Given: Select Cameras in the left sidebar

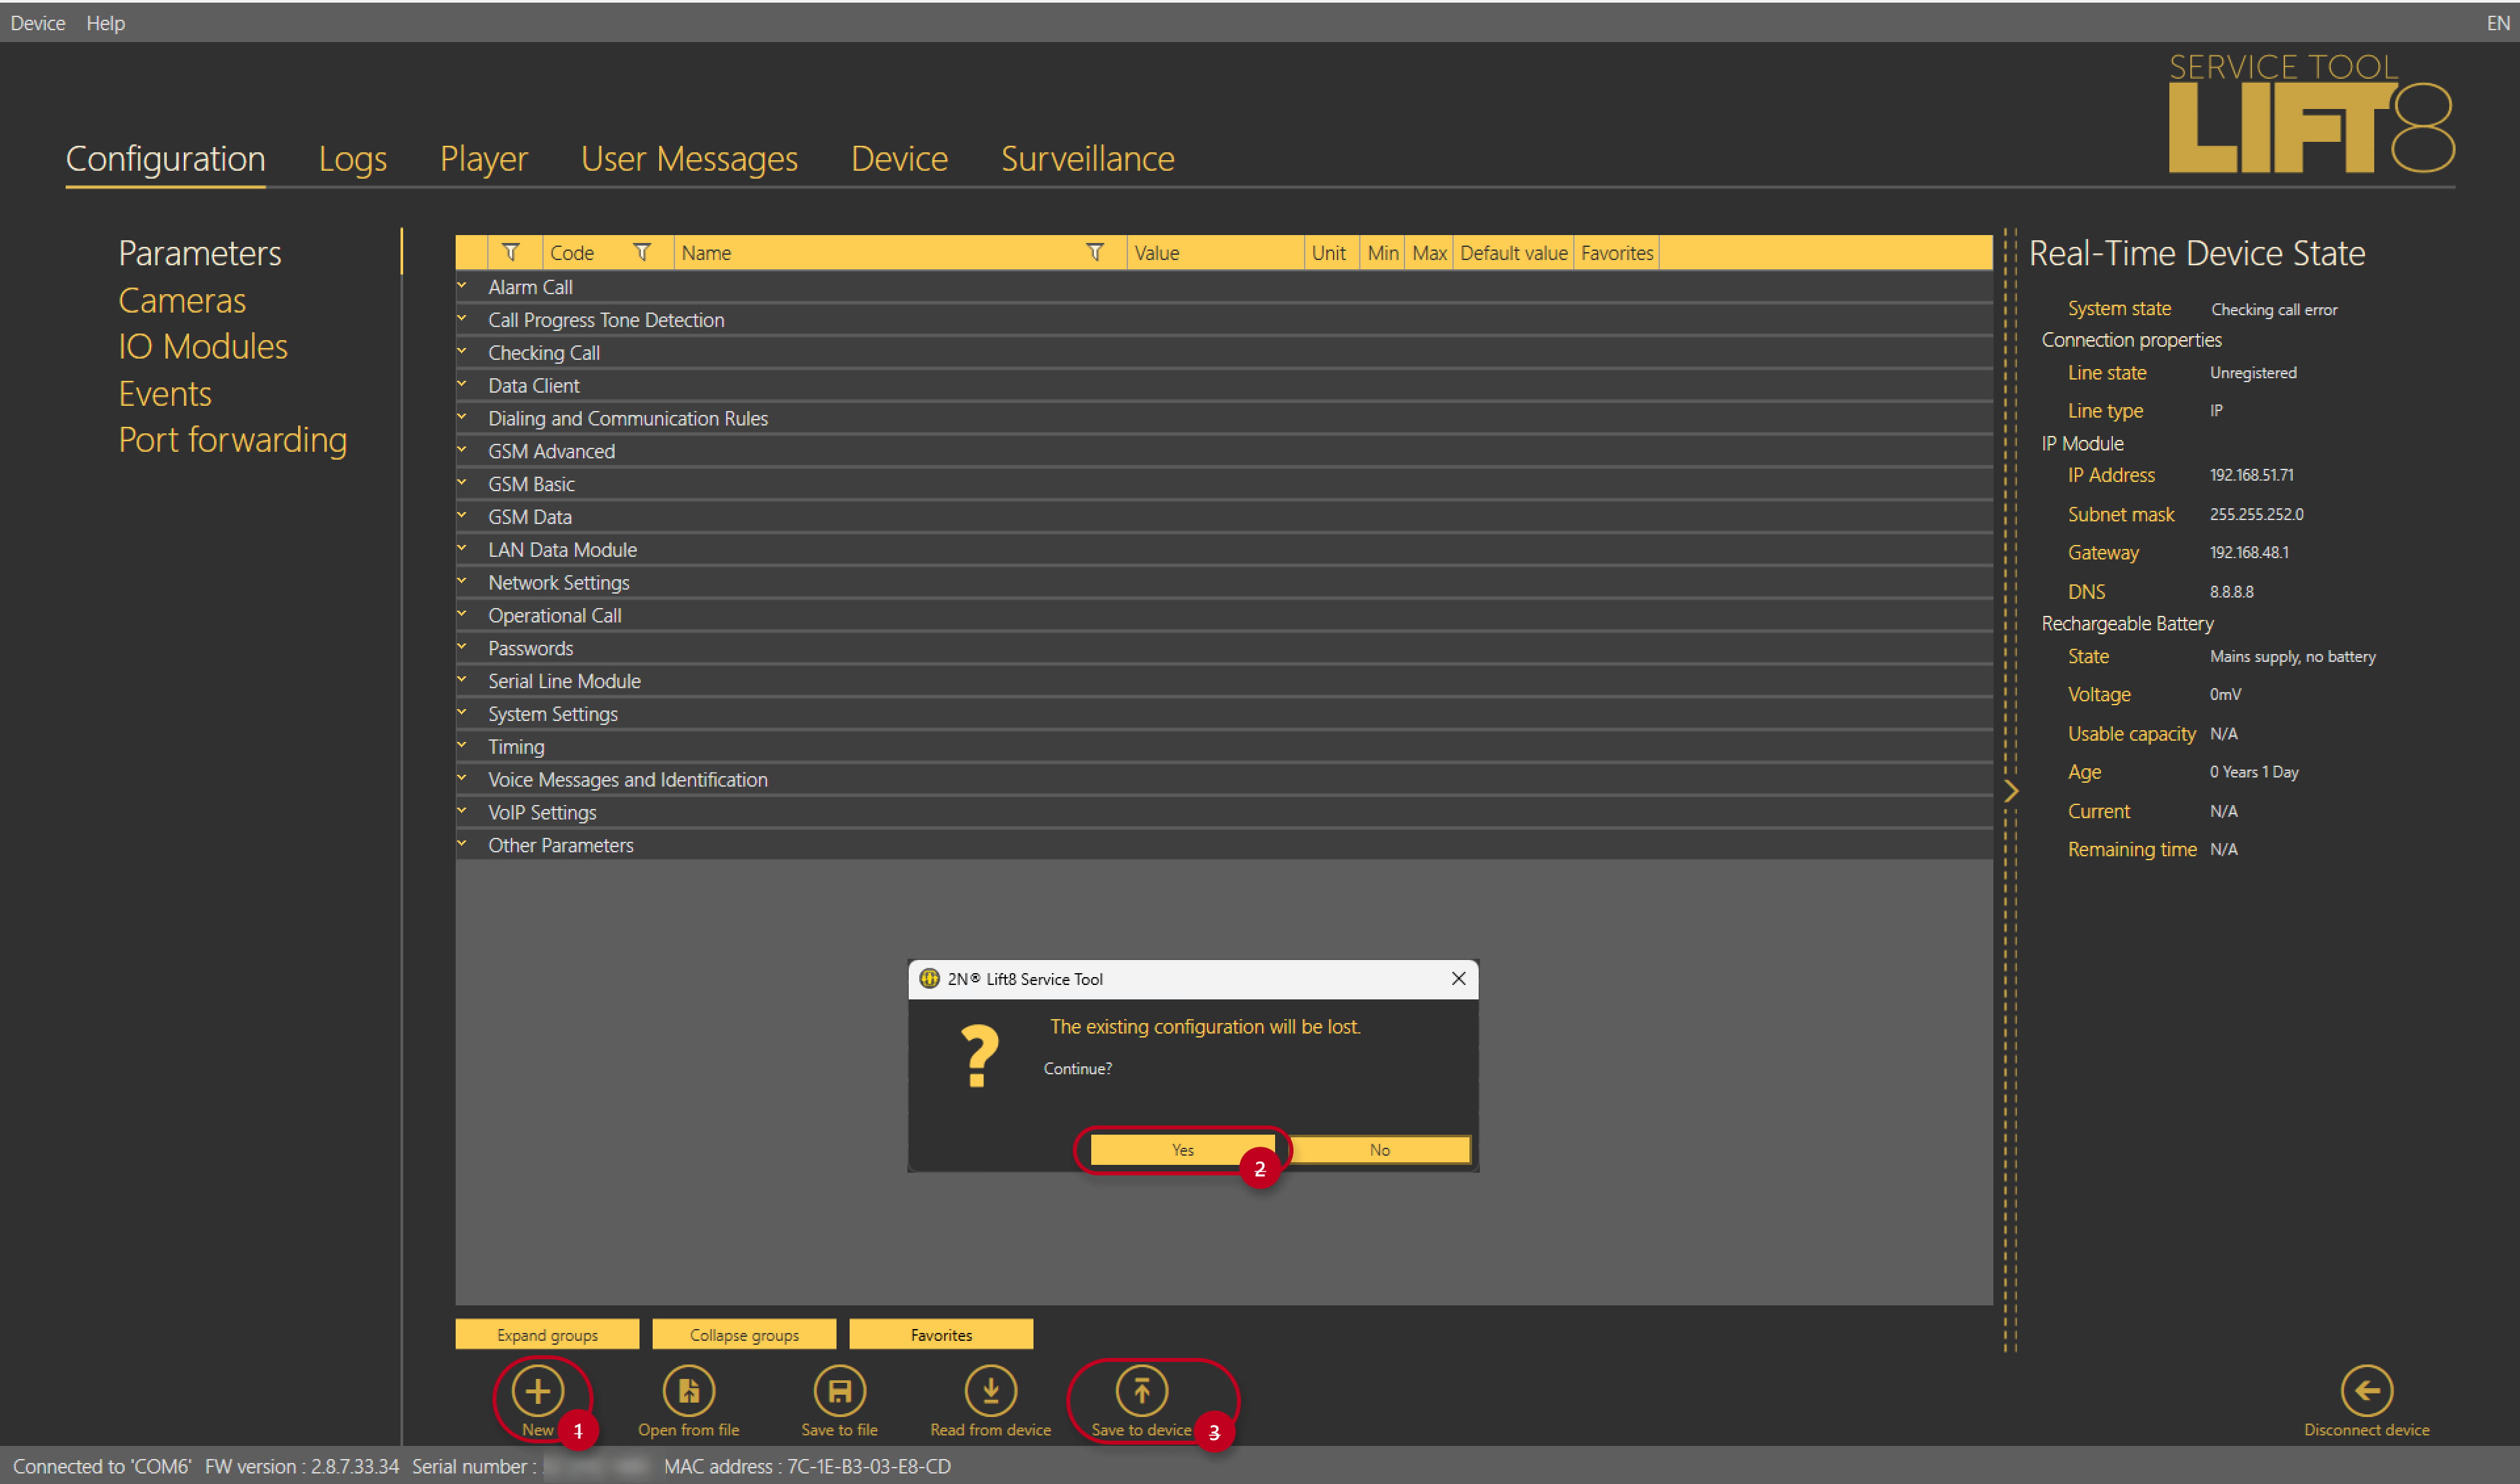Looking at the screenshot, I should (182, 300).
